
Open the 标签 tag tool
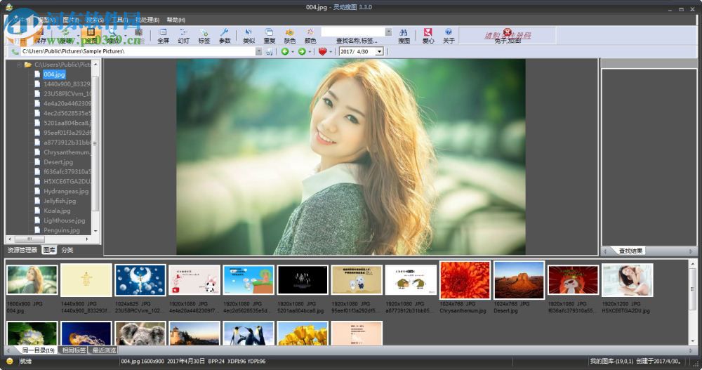pos(204,35)
